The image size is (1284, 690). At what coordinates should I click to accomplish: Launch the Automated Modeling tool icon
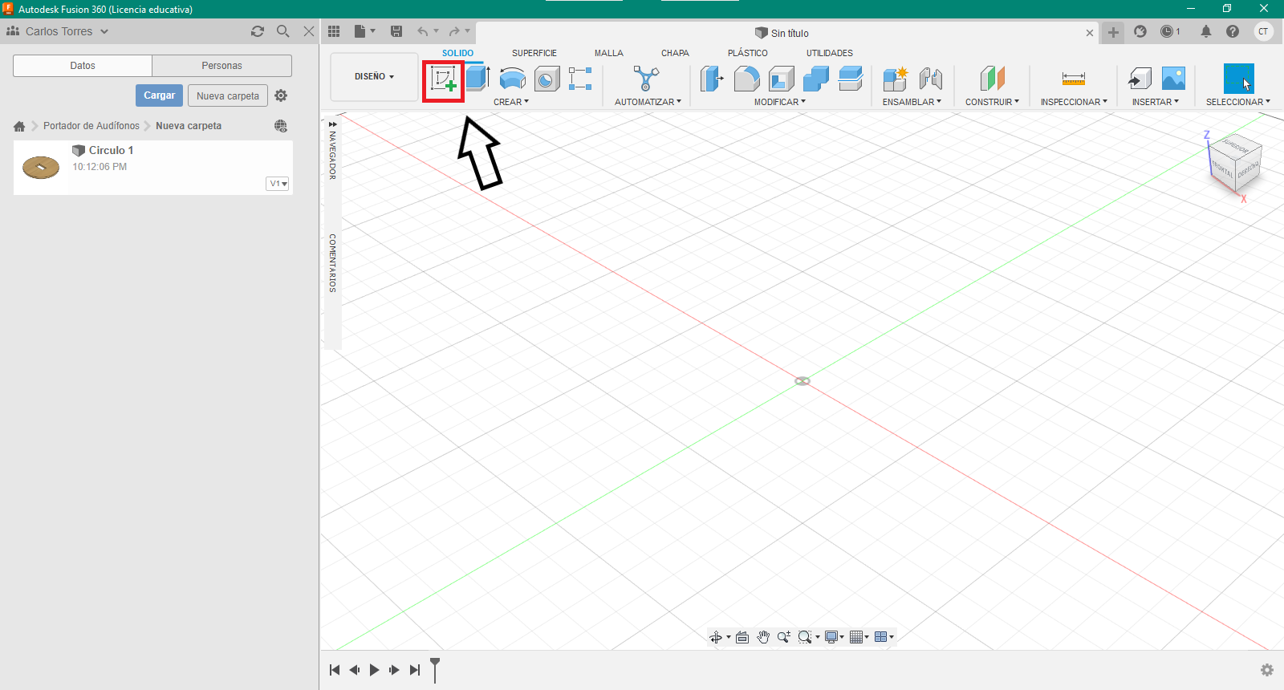coord(646,79)
